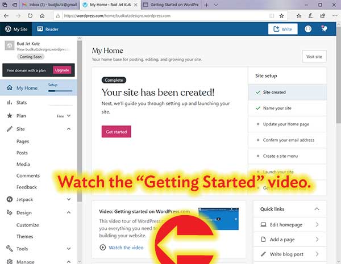Screen dimensions: 341x264
Task: Show tab preview dropdown arrow
Action: tap(216, 5)
